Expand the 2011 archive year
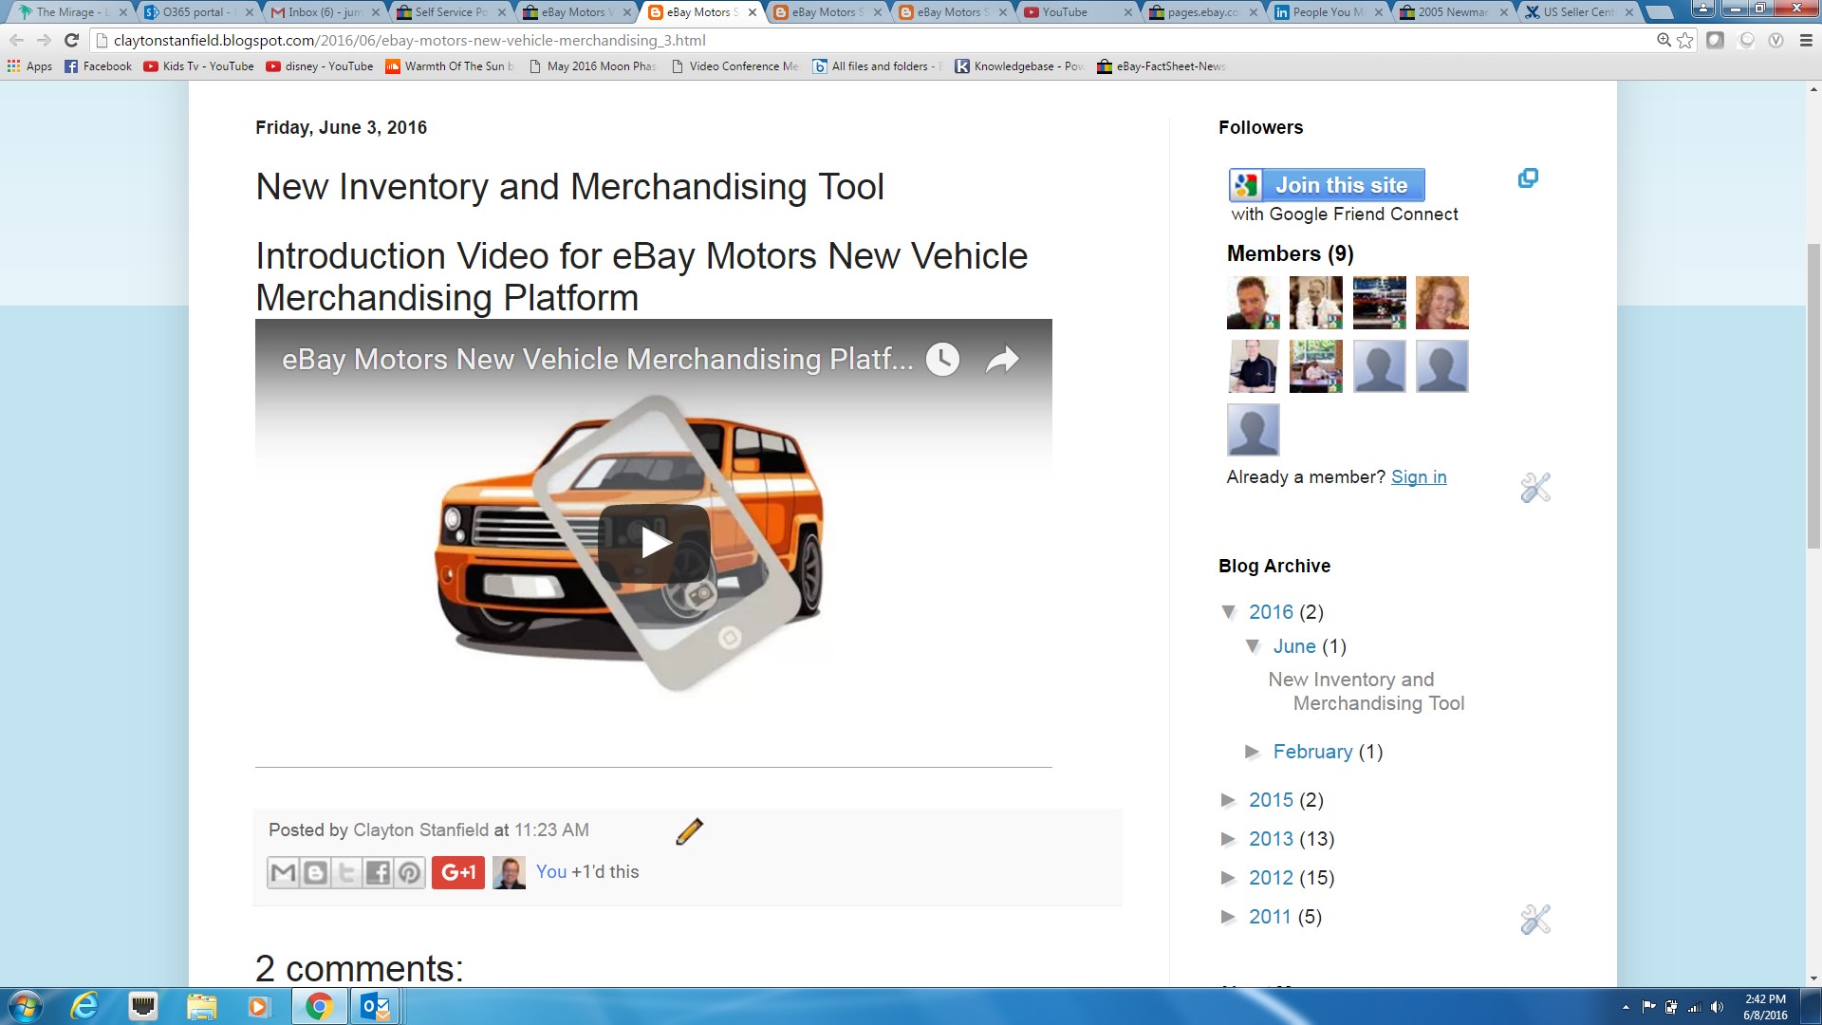 click(1229, 917)
